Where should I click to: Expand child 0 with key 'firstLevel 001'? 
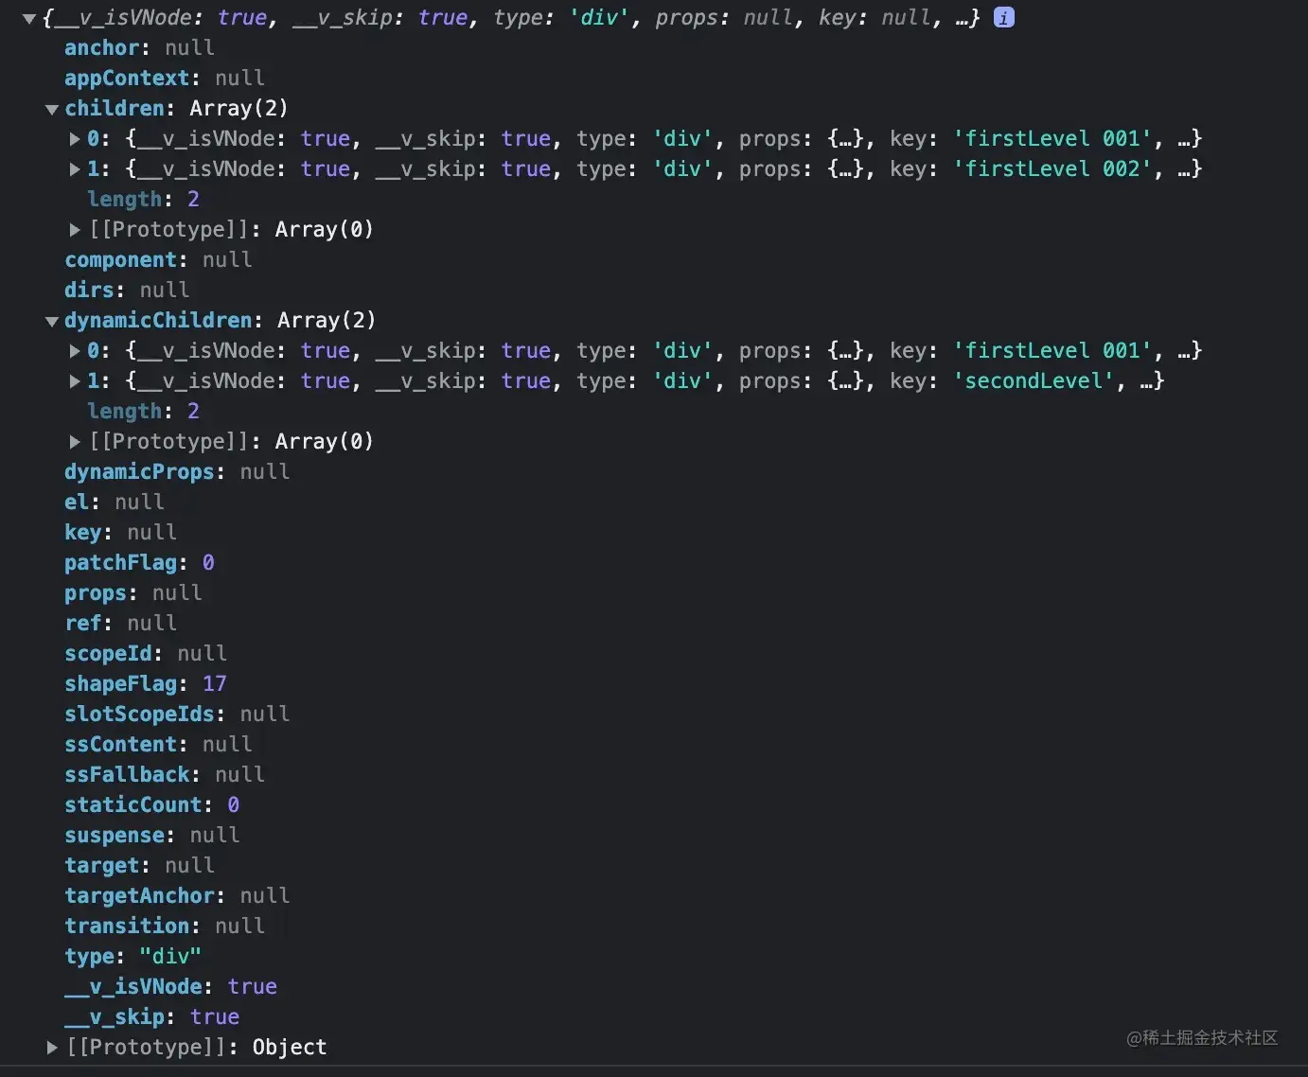[x=75, y=139]
